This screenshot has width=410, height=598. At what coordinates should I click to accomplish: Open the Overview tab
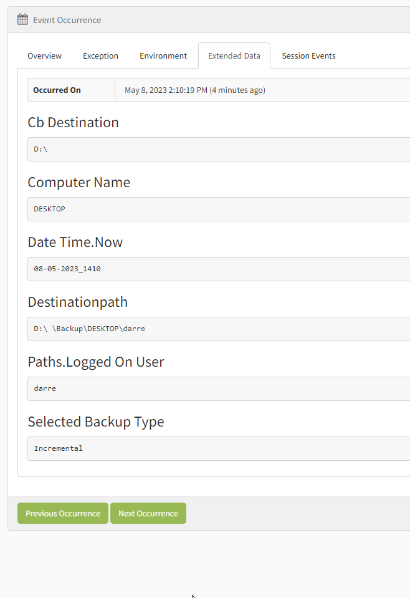tap(45, 55)
